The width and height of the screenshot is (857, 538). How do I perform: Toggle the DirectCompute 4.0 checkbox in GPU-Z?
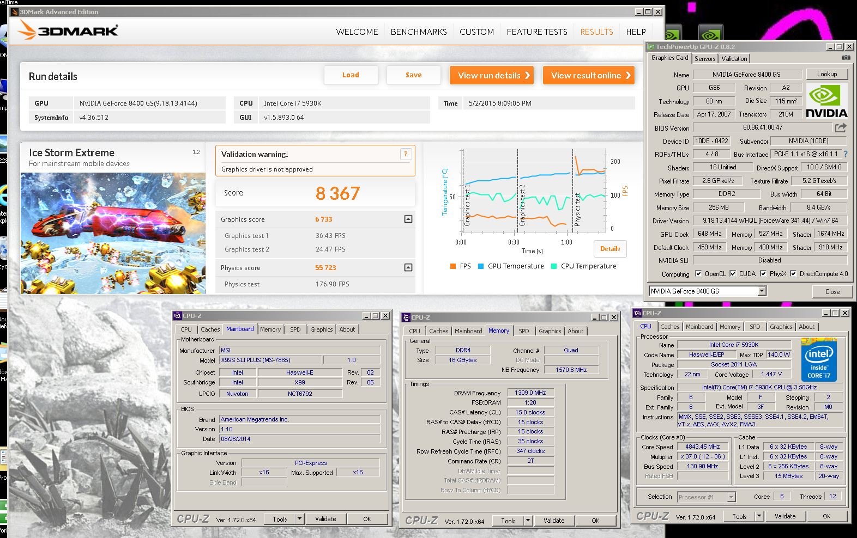(793, 273)
